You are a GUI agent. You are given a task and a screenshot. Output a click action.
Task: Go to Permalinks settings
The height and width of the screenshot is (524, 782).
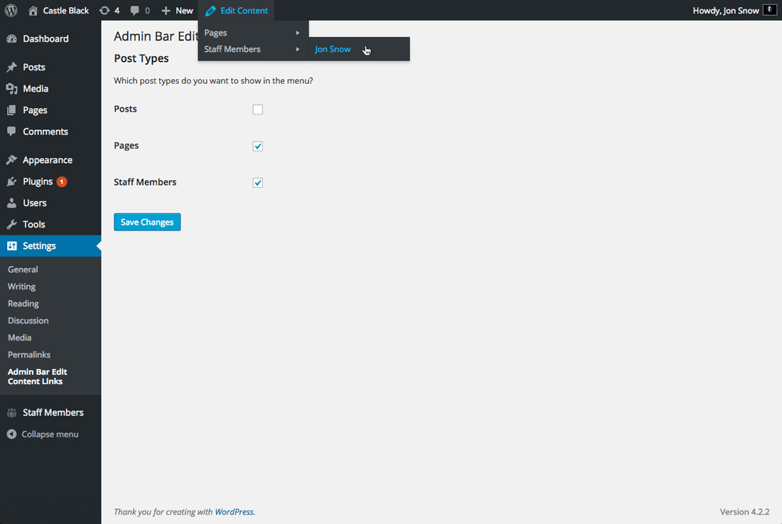[x=29, y=355]
